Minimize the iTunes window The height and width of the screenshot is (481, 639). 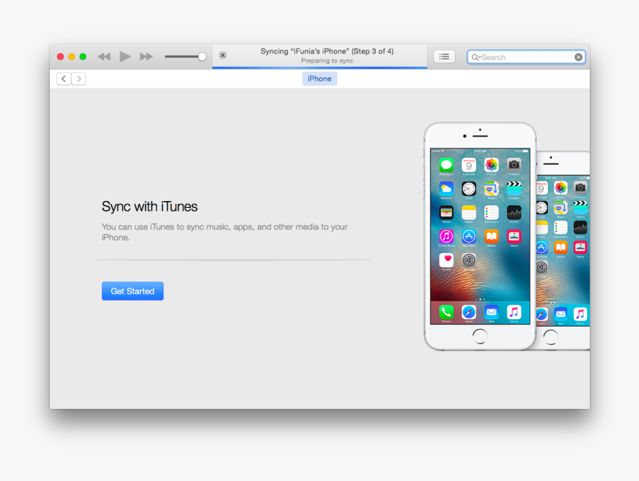pyautogui.click(x=71, y=56)
